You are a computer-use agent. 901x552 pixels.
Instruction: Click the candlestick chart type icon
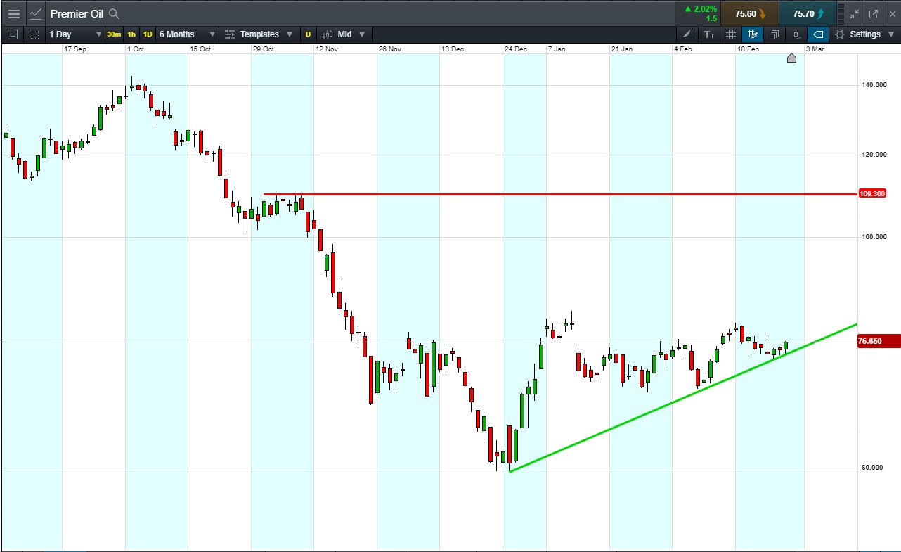point(328,34)
